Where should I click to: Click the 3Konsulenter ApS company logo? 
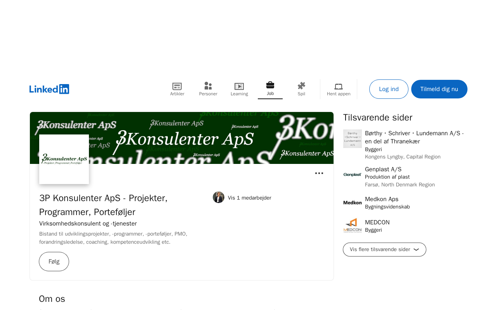[64, 159]
